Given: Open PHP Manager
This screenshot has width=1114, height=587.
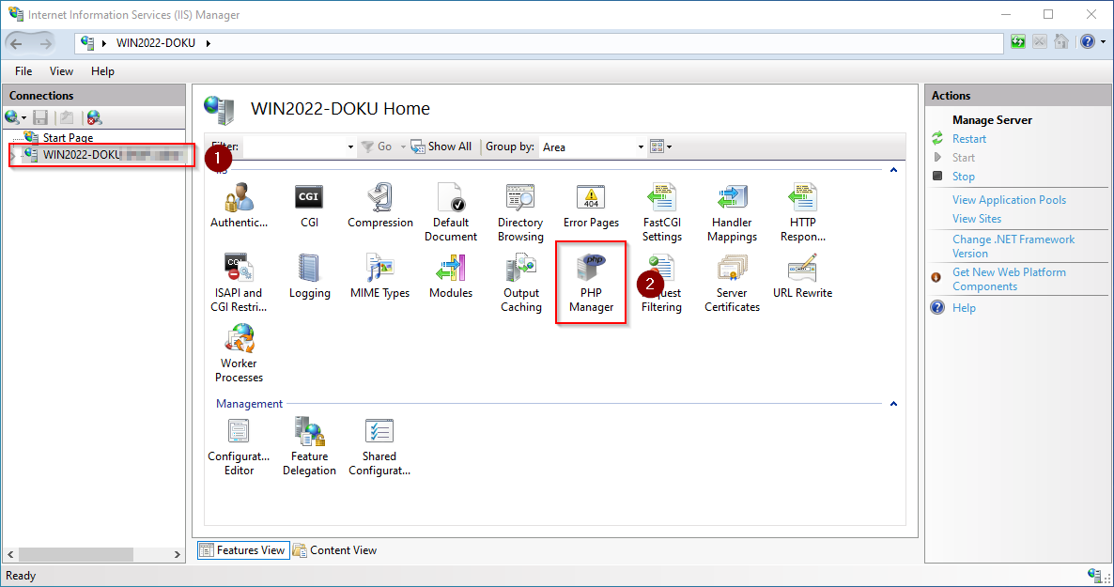Looking at the screenshot, I should click(591, 283).
